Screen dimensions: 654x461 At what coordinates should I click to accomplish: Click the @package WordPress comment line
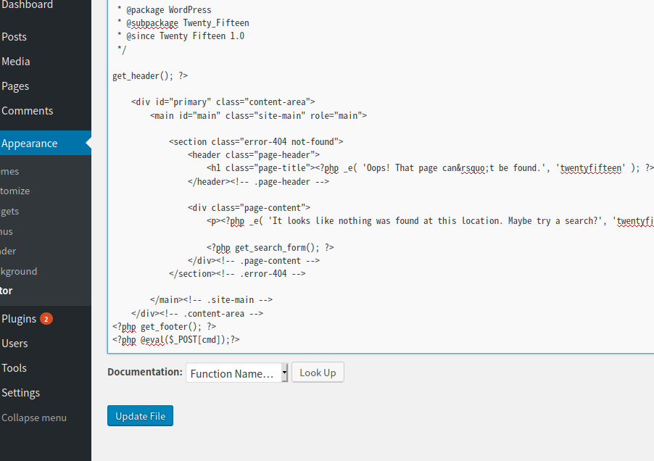click(x=165, y=9)
